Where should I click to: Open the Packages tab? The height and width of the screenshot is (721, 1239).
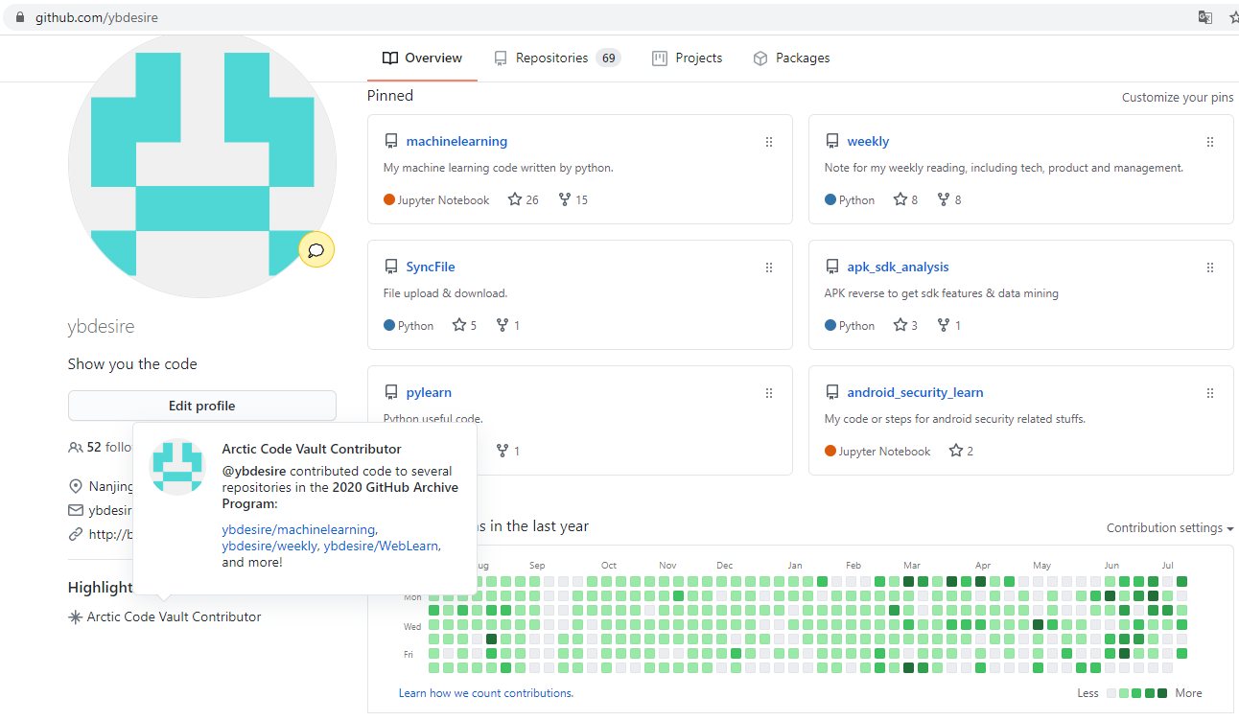click(791, 58)
